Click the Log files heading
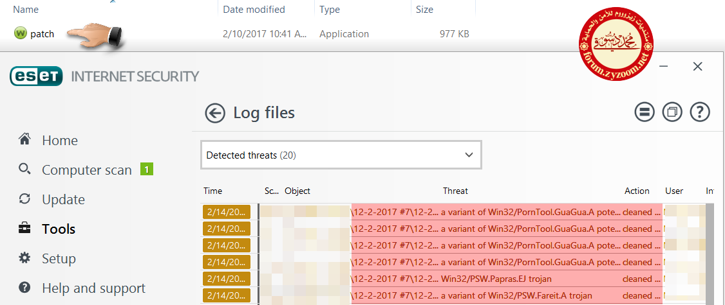The width and height of the screenshot is (725, 305). pyautogui.click(x=263, y=112)
